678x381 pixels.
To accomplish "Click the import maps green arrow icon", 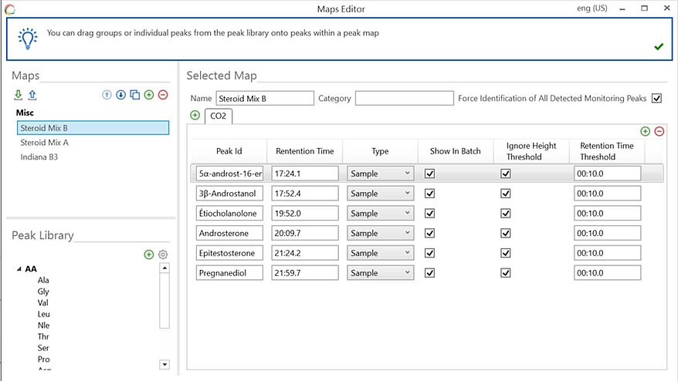I will (18, 95).
